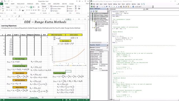This screenshot has width=179, height=101.
Task: Click Percent Style in Number group
Action: 46,9
